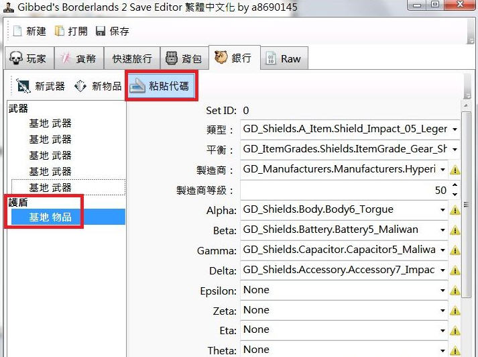The width and height of the screenshot is (478, 357).
Task: Select the first 基地 武器 entry
Action: (50, 123)
